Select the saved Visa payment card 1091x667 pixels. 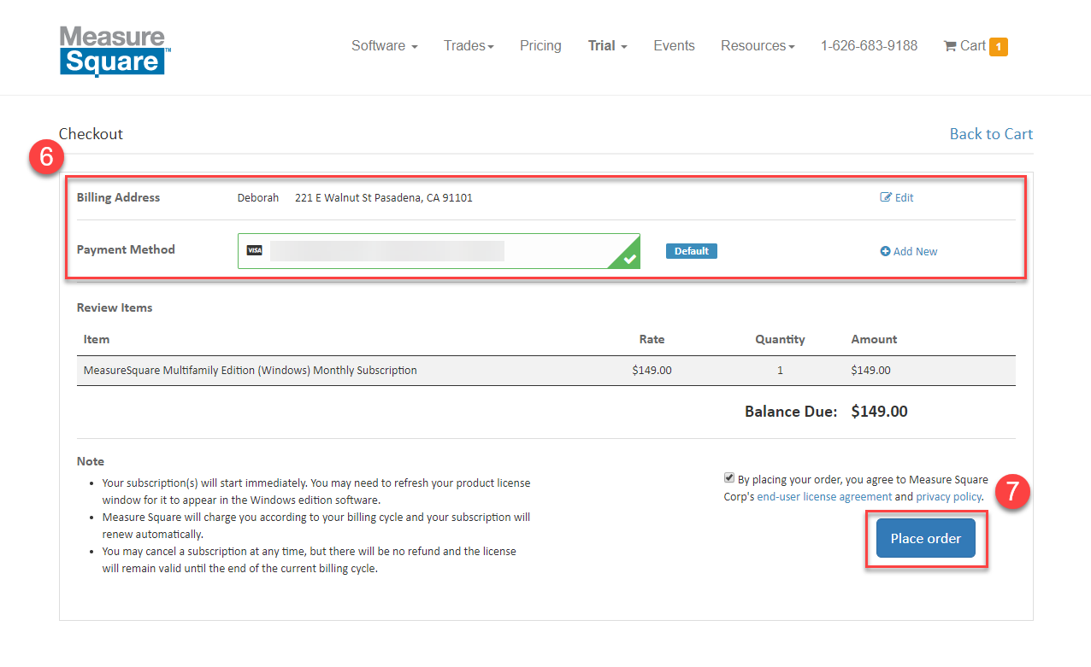pyautogui.click(x=439, y=251)
